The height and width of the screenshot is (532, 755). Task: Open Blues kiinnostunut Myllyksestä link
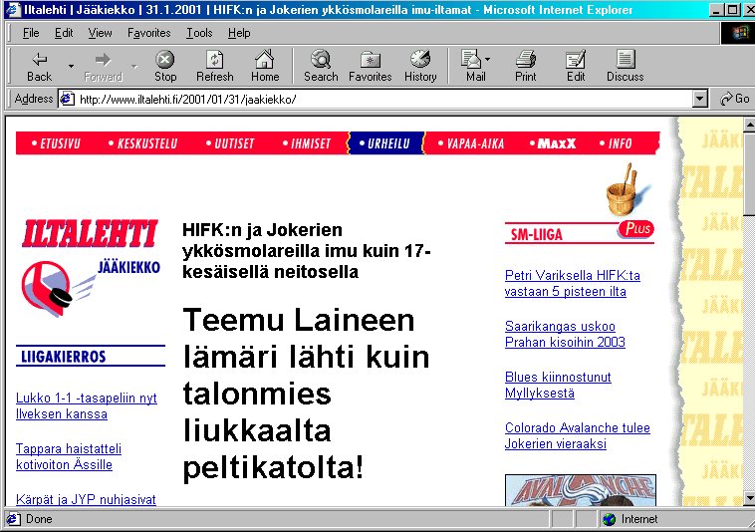[558, 385]
